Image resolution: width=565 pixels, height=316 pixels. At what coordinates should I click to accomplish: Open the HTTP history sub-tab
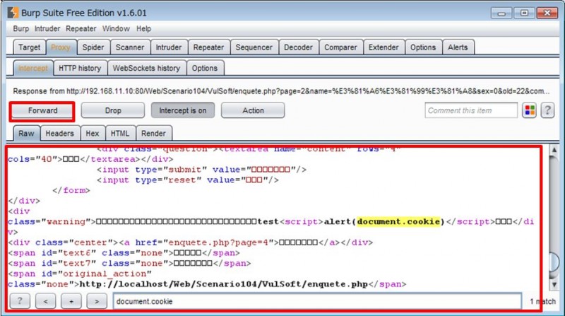coord(80,68)
